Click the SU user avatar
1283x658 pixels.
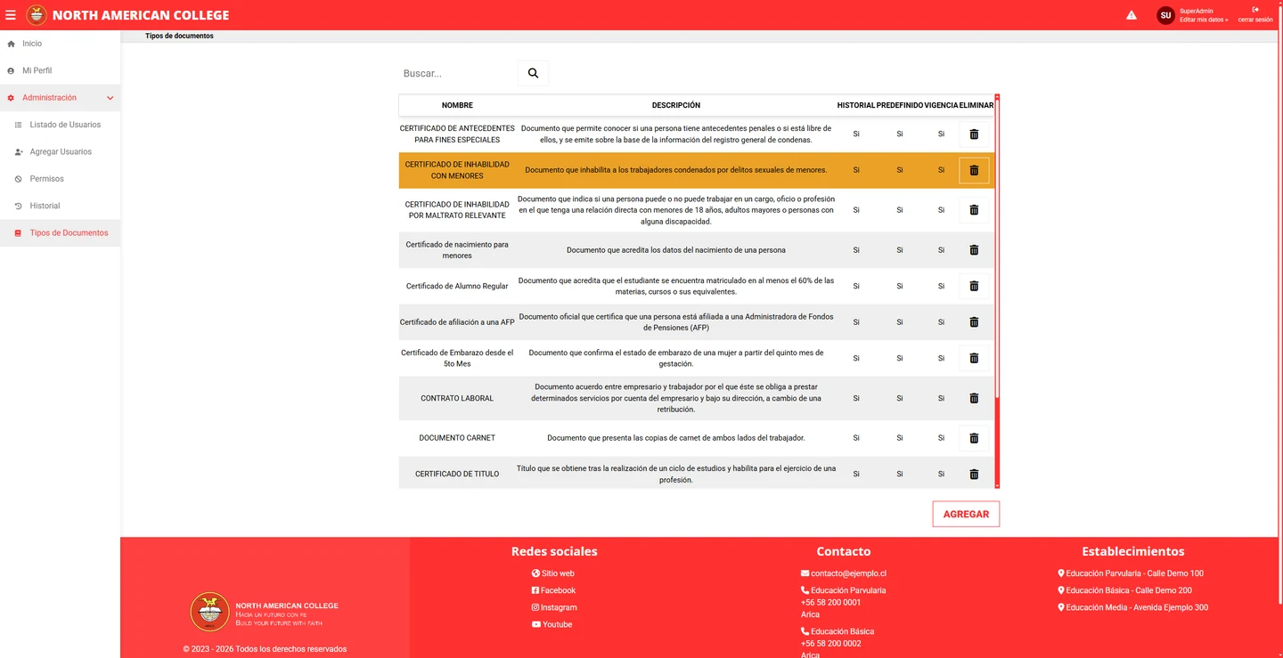(x=1165, y=15)
